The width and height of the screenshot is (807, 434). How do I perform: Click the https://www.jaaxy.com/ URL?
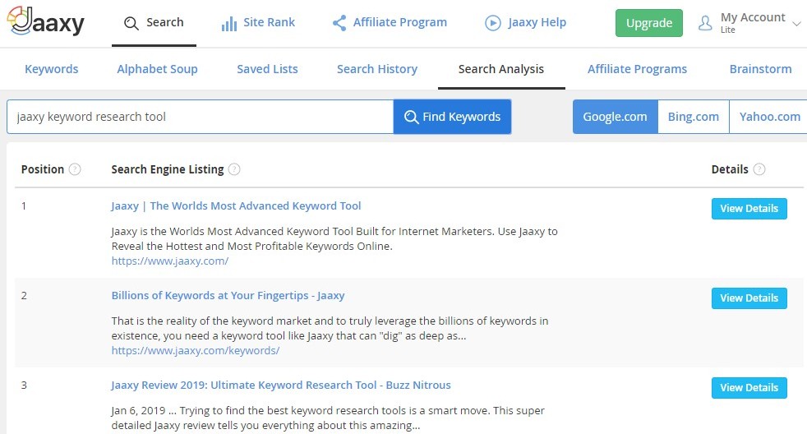(170, 261)
